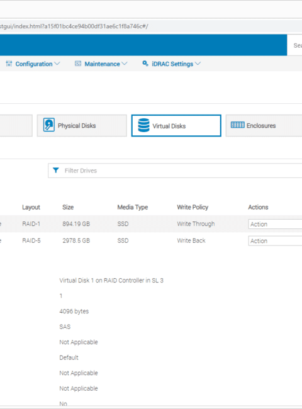302x409 pixels.
Task: Click the Default value
Action: pyautogui.click(x=69, y=357)
